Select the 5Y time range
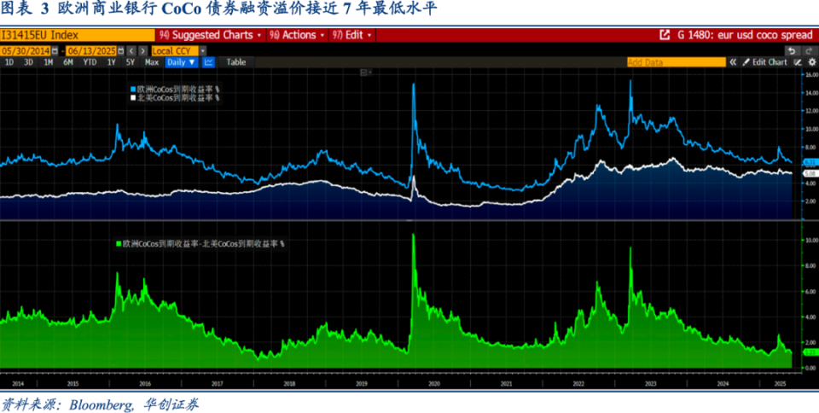This screenshot has height=413, width=819. point(130,62)
